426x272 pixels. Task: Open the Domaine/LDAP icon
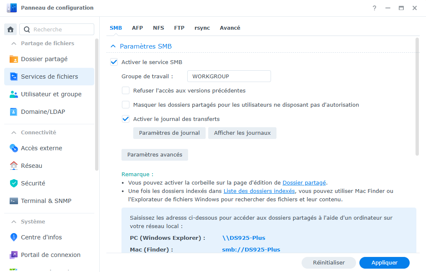click(14, 112)
